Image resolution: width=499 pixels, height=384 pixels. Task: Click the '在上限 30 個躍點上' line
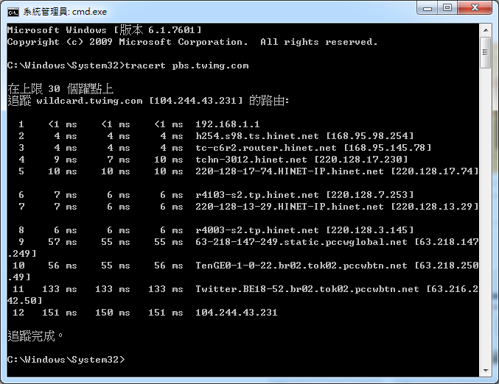60,88
